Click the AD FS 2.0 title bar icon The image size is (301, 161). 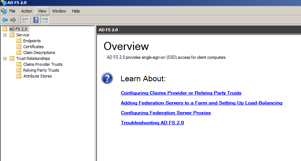click(x=3, y=3)
